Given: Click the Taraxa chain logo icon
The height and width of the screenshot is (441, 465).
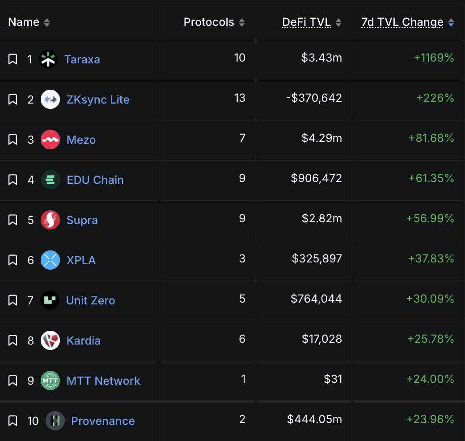Looking at the screenshot, I should (x=48, y=59).
